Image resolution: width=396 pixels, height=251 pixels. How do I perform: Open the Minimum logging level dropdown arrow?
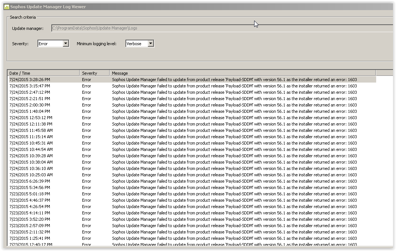pos(150,44)
